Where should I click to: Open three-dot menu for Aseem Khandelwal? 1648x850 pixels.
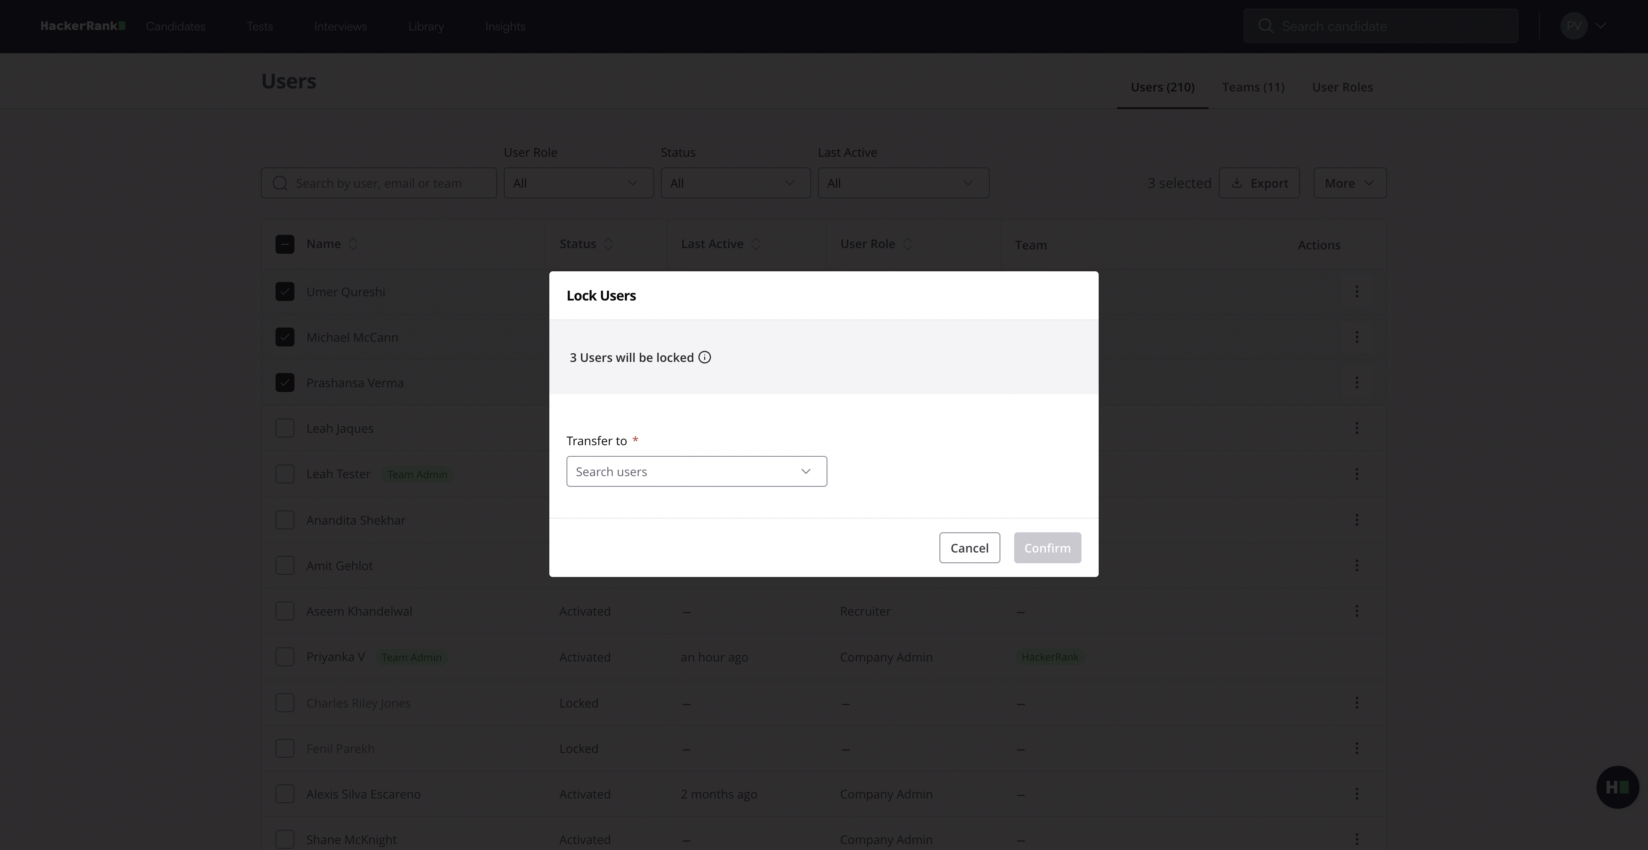[1356, 611]
